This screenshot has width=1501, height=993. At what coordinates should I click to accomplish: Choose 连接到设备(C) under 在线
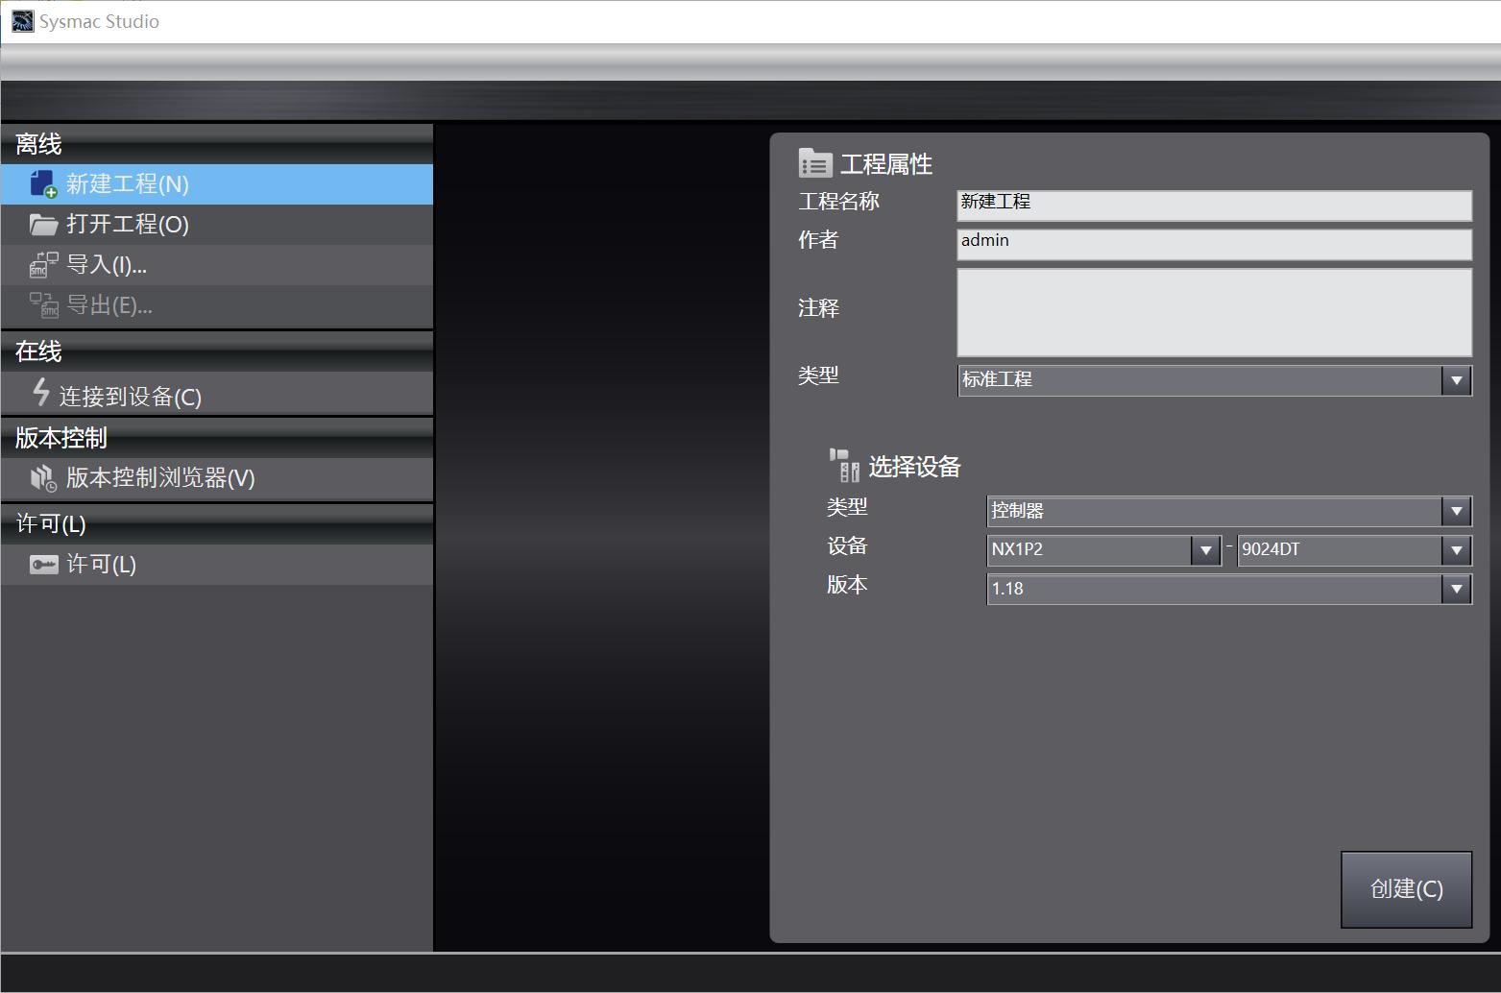coord(217,393)
